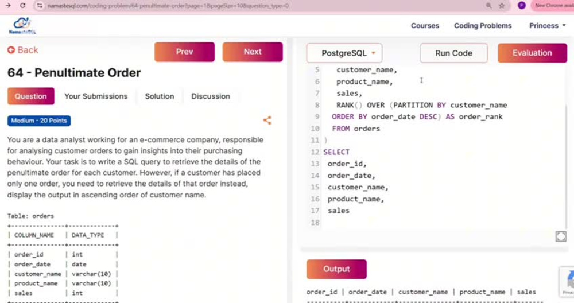574x303 pixels.
Task: Expand the editor with the fullscreen icon
Action: (x=560, y=236)
